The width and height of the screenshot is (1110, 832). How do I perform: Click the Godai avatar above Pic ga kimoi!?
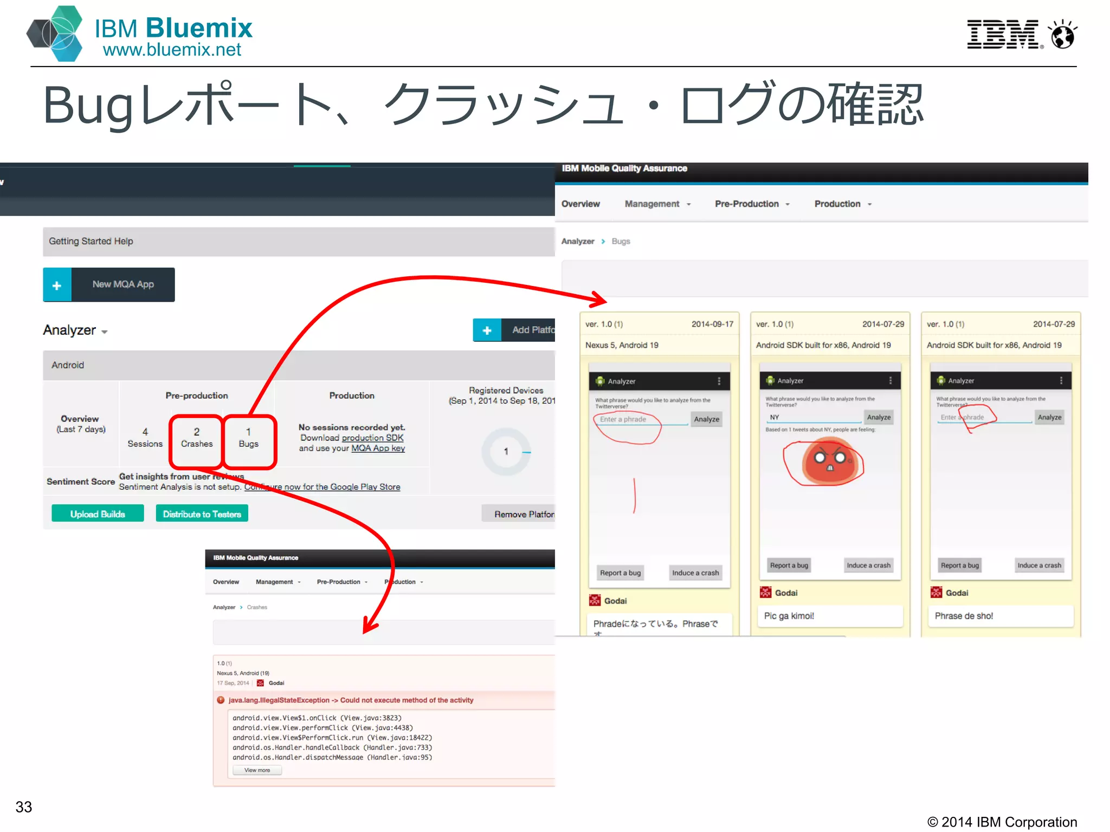coord(765,592)
